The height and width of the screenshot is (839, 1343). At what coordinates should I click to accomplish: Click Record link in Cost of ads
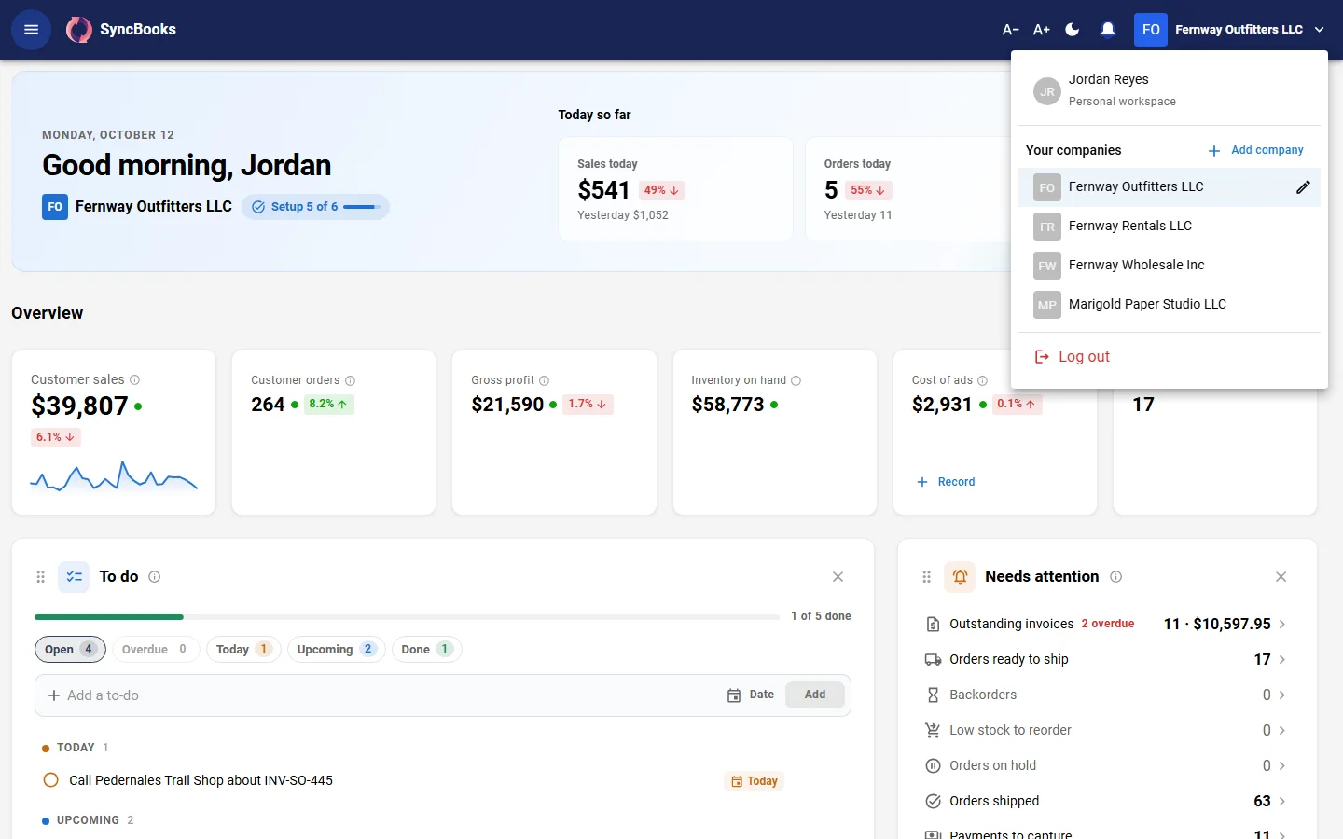coord(946,482)
